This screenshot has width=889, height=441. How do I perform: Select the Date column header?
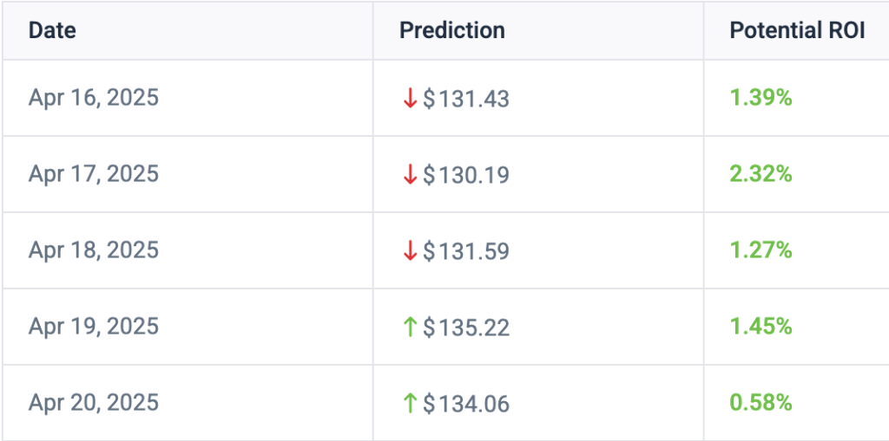point(52,30)
